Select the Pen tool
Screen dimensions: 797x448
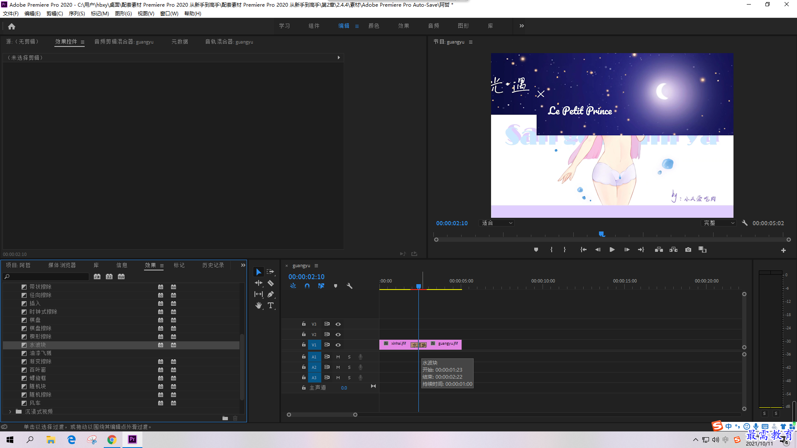click(271, 294)
